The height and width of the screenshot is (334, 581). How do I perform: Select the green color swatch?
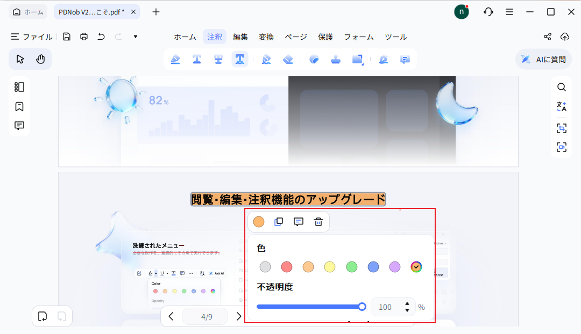(x=351, y=267)
